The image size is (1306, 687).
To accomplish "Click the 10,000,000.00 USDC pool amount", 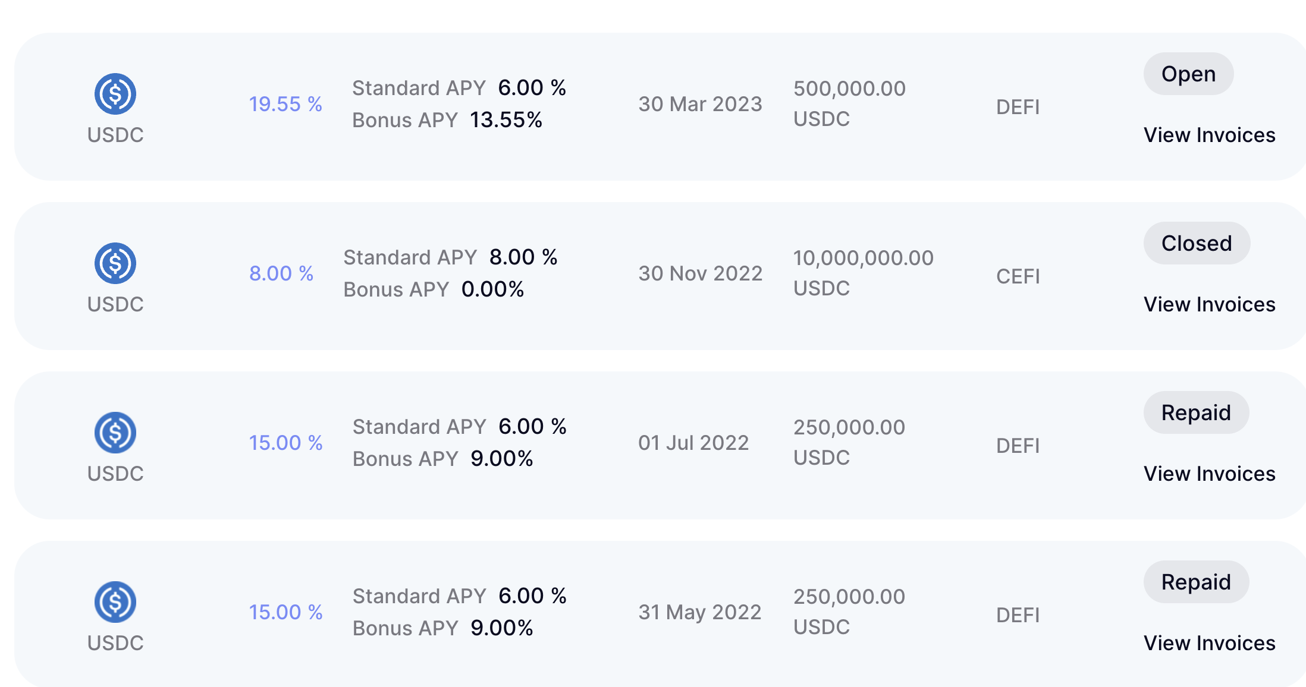I will tap(863, 273).
